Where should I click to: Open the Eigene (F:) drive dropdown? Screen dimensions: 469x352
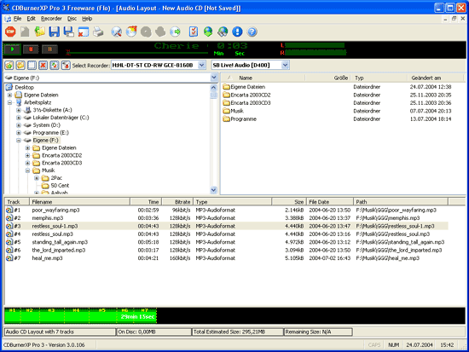tap(214, 78)
